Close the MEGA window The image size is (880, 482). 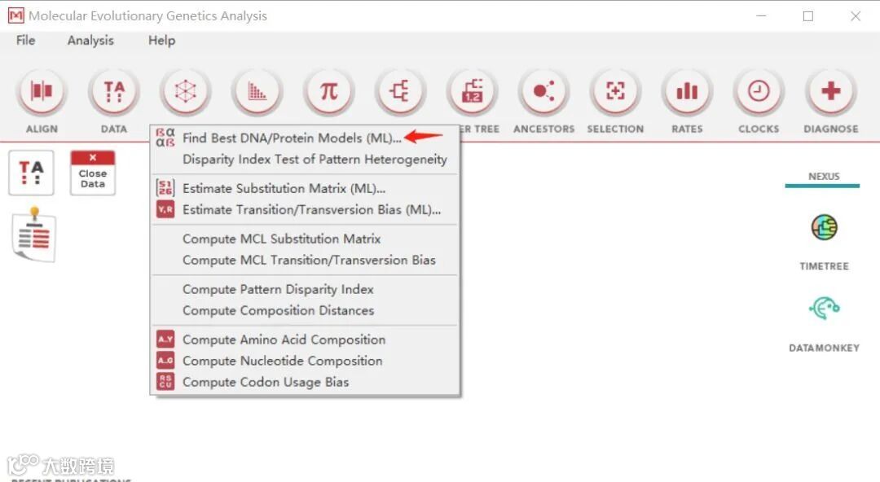coord(856,15)
